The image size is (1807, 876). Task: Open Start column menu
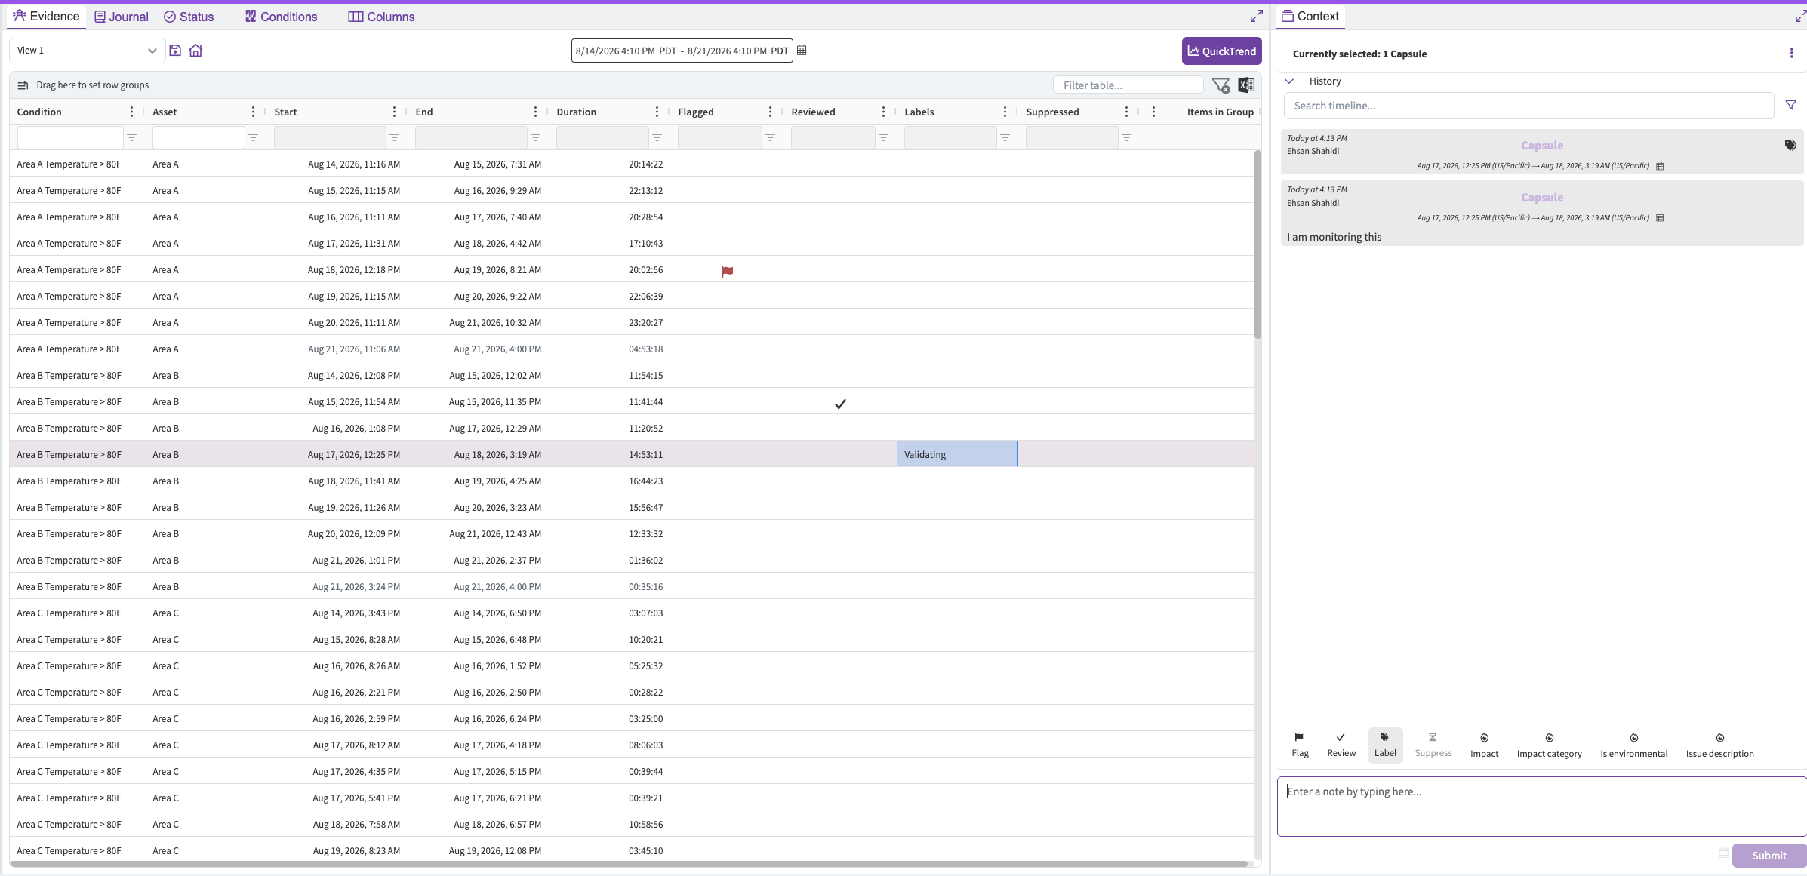[394, 112]
